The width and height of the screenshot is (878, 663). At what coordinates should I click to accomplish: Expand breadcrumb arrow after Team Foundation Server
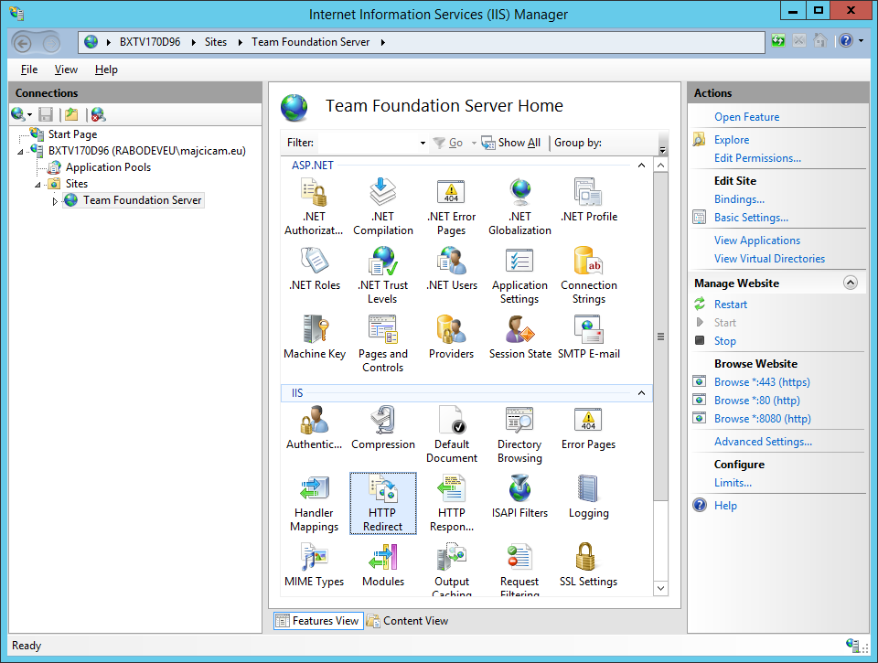pyautogui.click(x=383, y=42)
